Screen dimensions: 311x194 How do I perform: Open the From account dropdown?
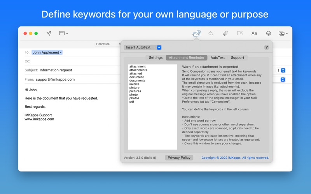[x=283, y=80]
